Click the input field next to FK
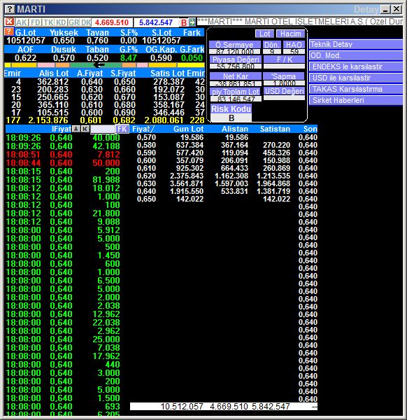The height and width of the screenshot is (420, 407). pyautogui.click(x=103, y=129)
